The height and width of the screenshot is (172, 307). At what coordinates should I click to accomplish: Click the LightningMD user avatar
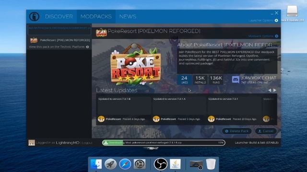[32, 142]
